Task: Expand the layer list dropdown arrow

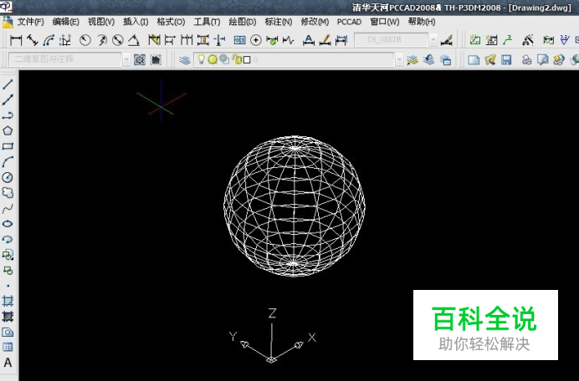Action: [399, 60]
